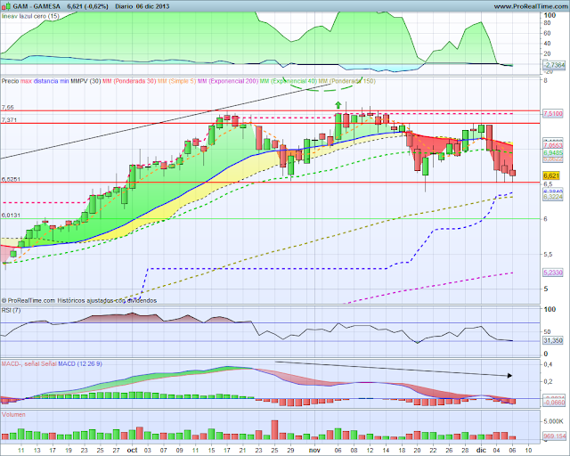Click the 5,2330 magenta price tag

point(553,272)
